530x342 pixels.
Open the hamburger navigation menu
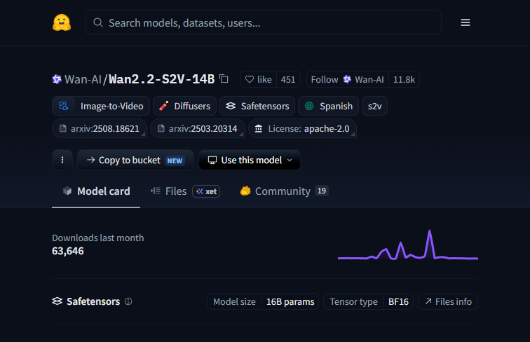[465, 22]
